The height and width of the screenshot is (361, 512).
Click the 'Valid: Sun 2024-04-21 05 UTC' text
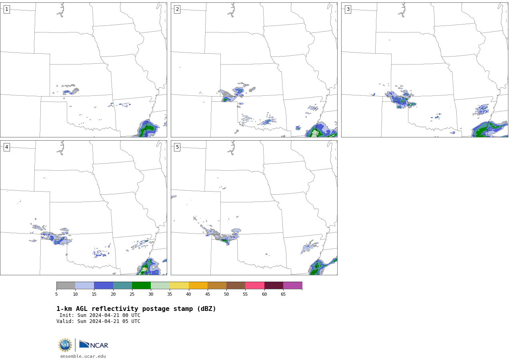98,321
